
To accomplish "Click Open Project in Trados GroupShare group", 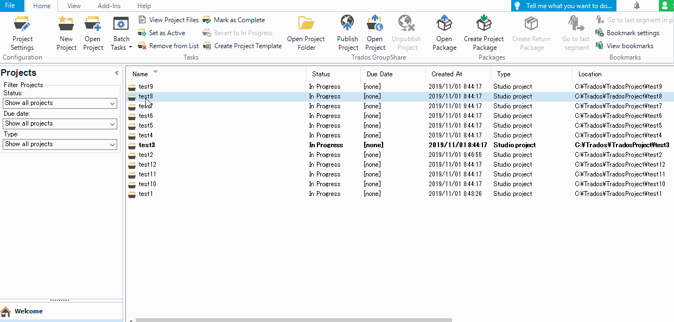I will 375,34.
